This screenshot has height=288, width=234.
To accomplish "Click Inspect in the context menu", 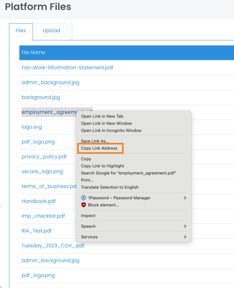I will click(88, 216).
